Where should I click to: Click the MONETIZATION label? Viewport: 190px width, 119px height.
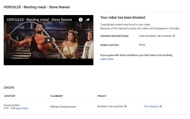[110, 45]
